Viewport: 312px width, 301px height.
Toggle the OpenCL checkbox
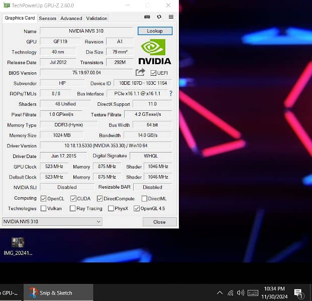click(43, 199)
